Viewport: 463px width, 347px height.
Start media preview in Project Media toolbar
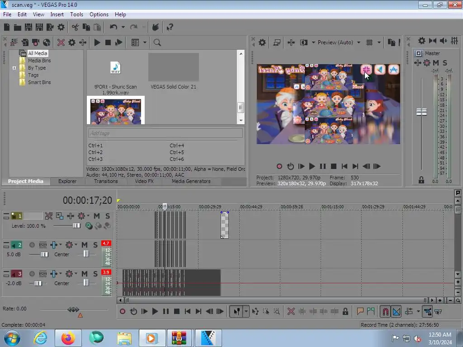pos(97,42)
